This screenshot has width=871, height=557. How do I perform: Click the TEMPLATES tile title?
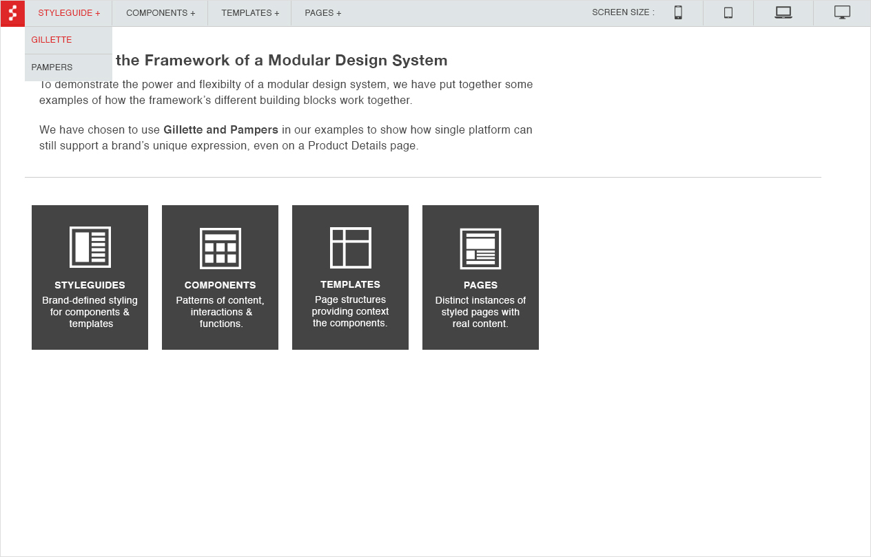click(351, 284)
